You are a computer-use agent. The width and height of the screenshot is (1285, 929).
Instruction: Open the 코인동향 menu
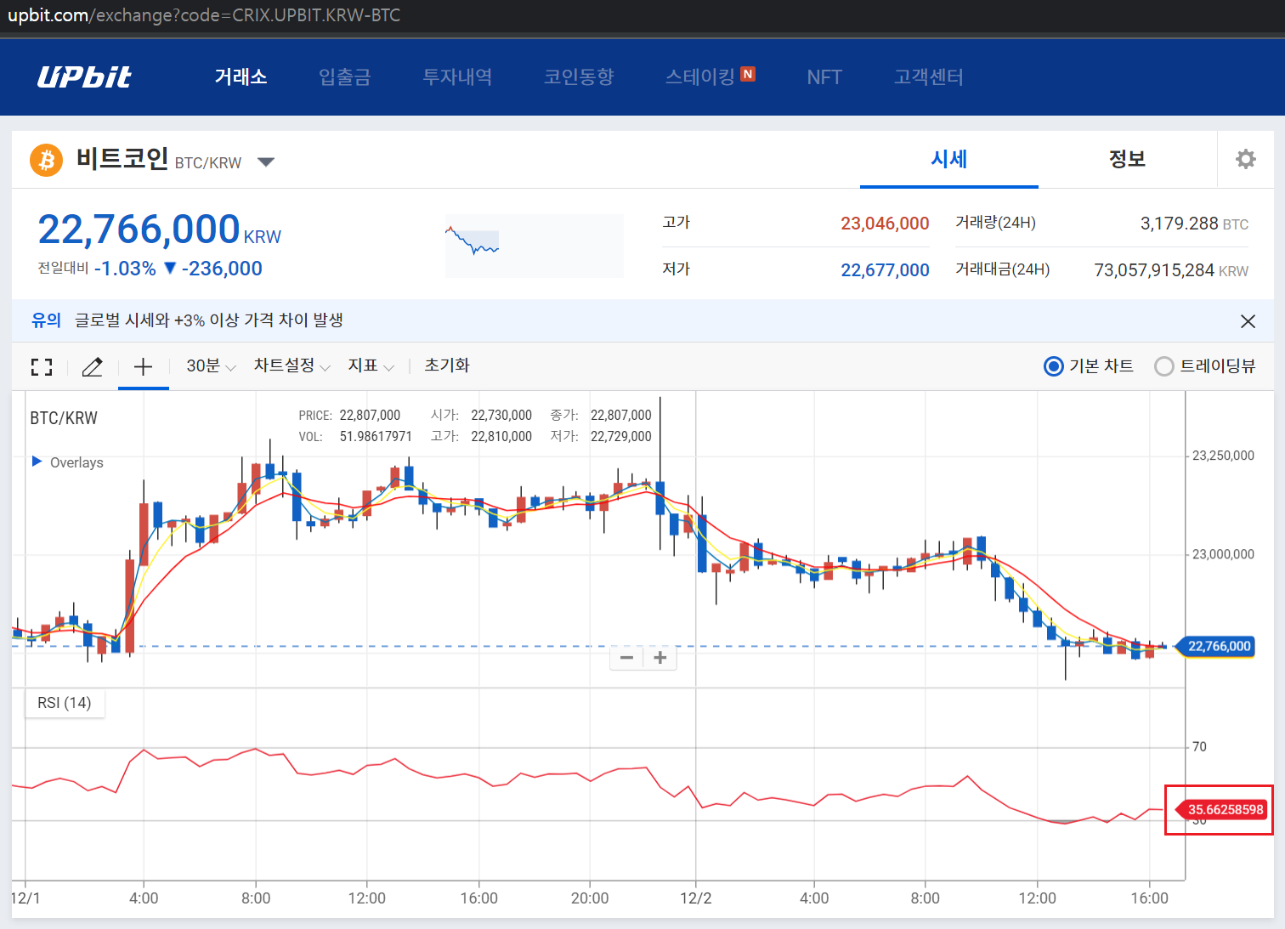[579, 77]
